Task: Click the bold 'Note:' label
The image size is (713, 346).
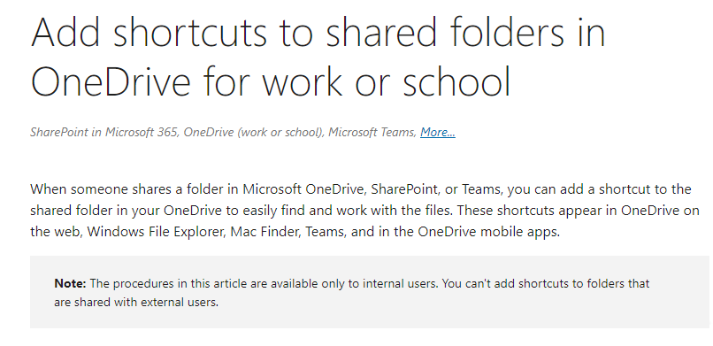Action: [x=70, y=284]
